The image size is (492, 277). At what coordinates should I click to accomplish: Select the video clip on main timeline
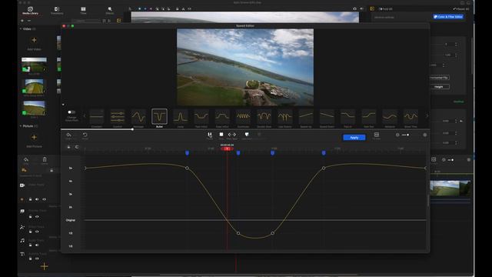[450, 189]
